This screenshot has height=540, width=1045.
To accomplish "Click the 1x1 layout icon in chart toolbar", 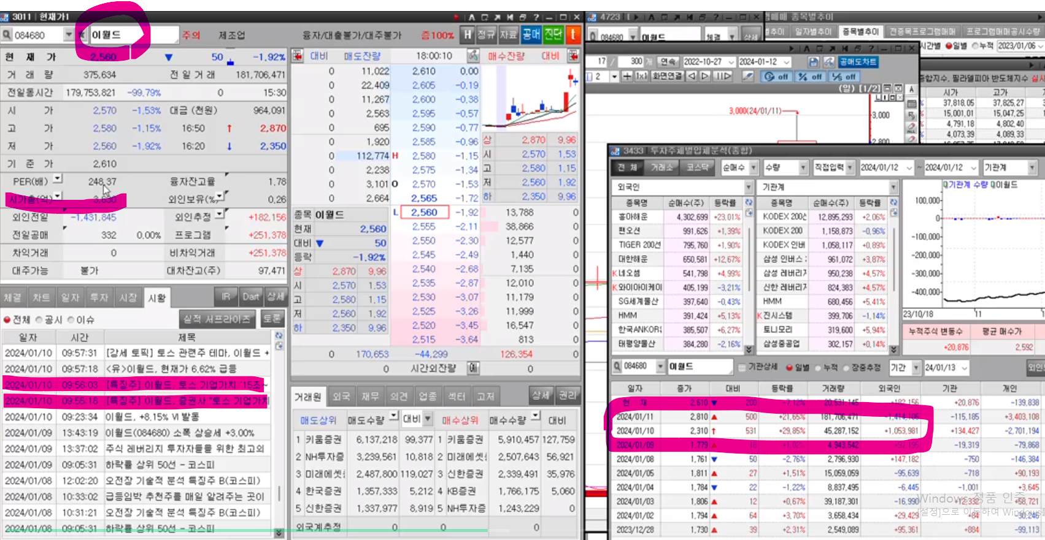I will pyautogui.click(x=641, y=76).
